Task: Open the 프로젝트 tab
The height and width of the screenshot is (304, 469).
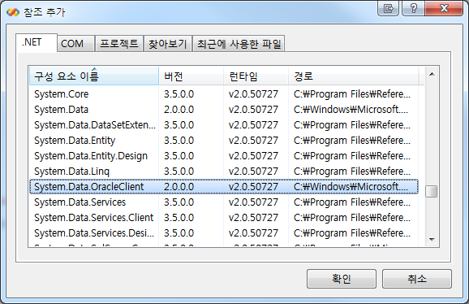Action: (119, 44)
